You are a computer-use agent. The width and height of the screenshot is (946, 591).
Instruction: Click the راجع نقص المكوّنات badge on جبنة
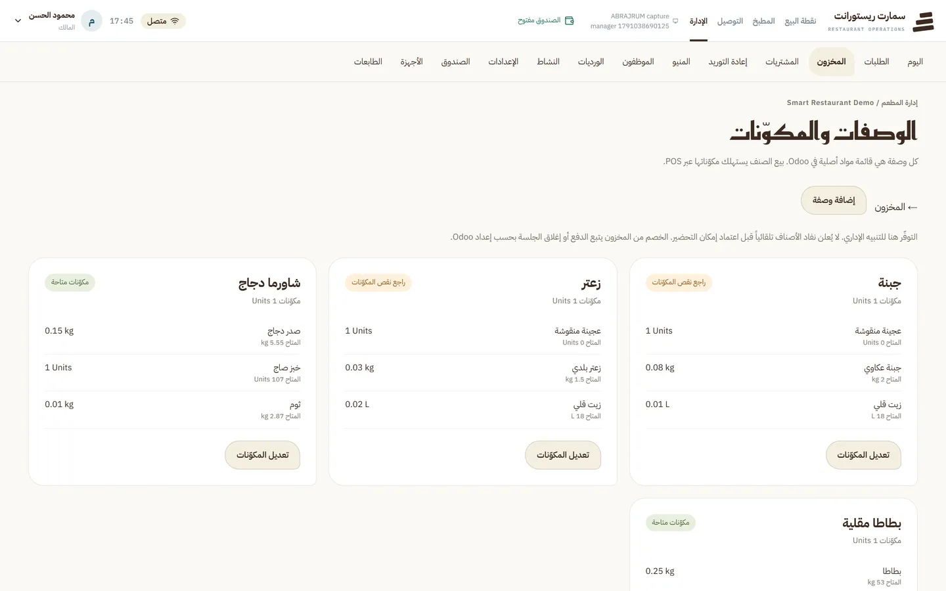[679, 282]
